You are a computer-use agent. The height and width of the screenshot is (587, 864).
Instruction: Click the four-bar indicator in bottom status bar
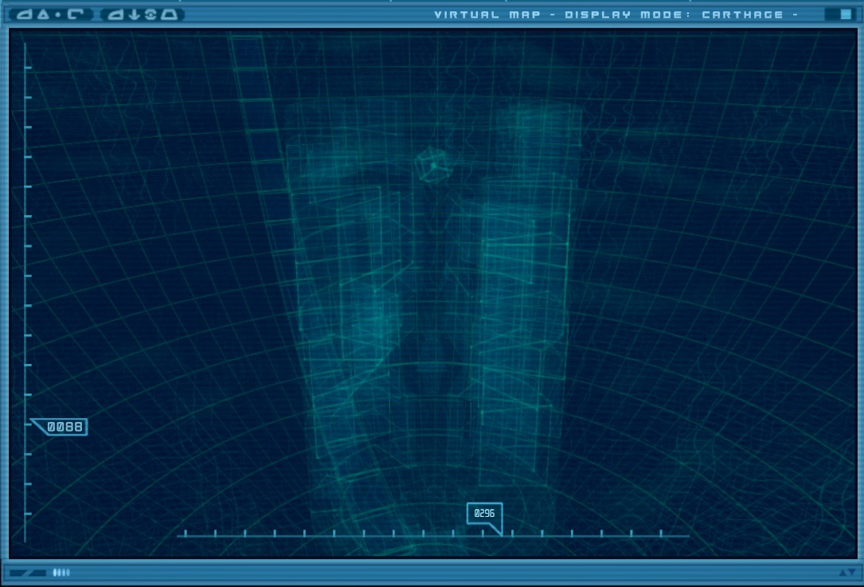[61, 573]
